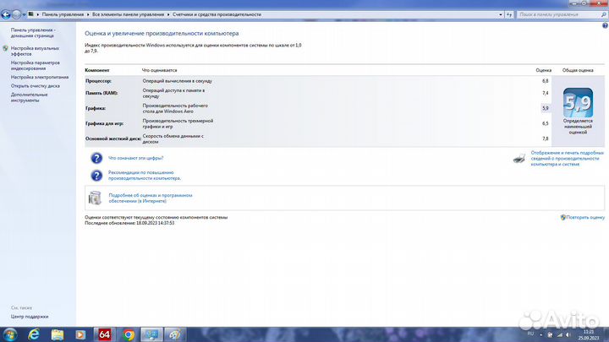
Task: Expand the root arrow before 'Панель управления'
Action: [x=38, y=14]
